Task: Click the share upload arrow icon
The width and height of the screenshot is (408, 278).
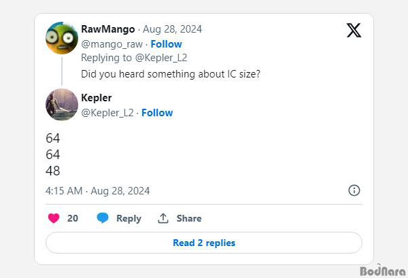Action: pos(163,218)
